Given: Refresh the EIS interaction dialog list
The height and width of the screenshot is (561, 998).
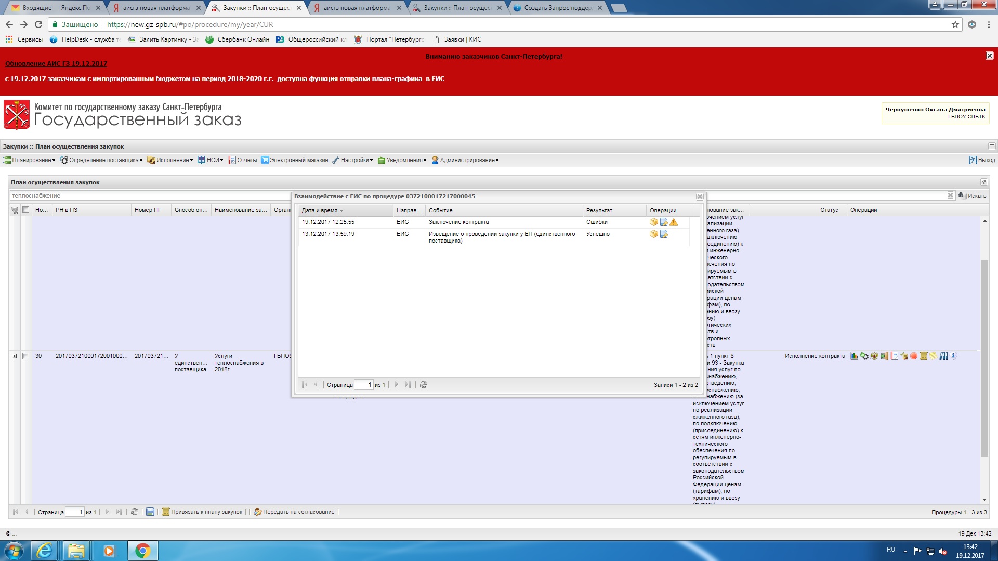Looking at the screenshot, I should [424, 385].
